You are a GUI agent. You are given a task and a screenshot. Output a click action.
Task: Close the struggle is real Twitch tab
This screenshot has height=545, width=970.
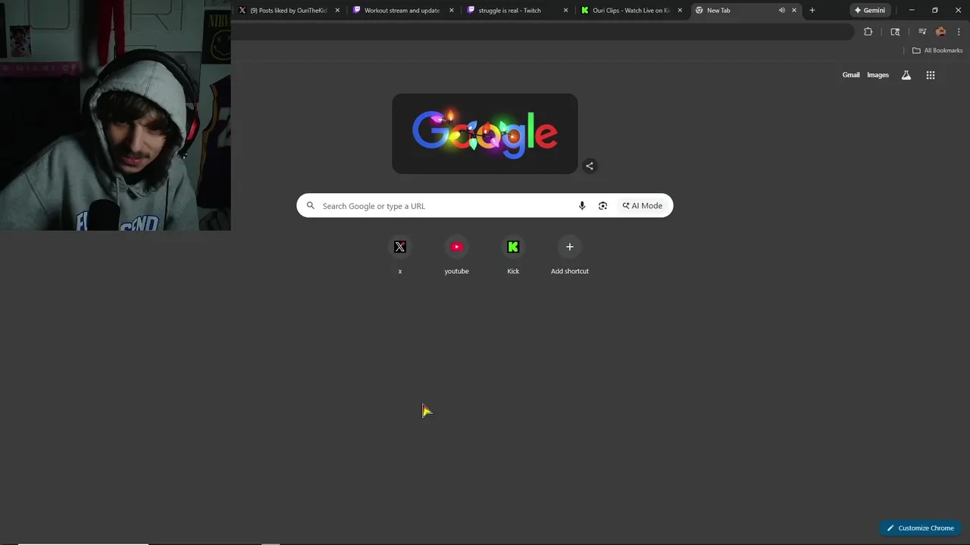pyautogui.click(x=565, y=11)
